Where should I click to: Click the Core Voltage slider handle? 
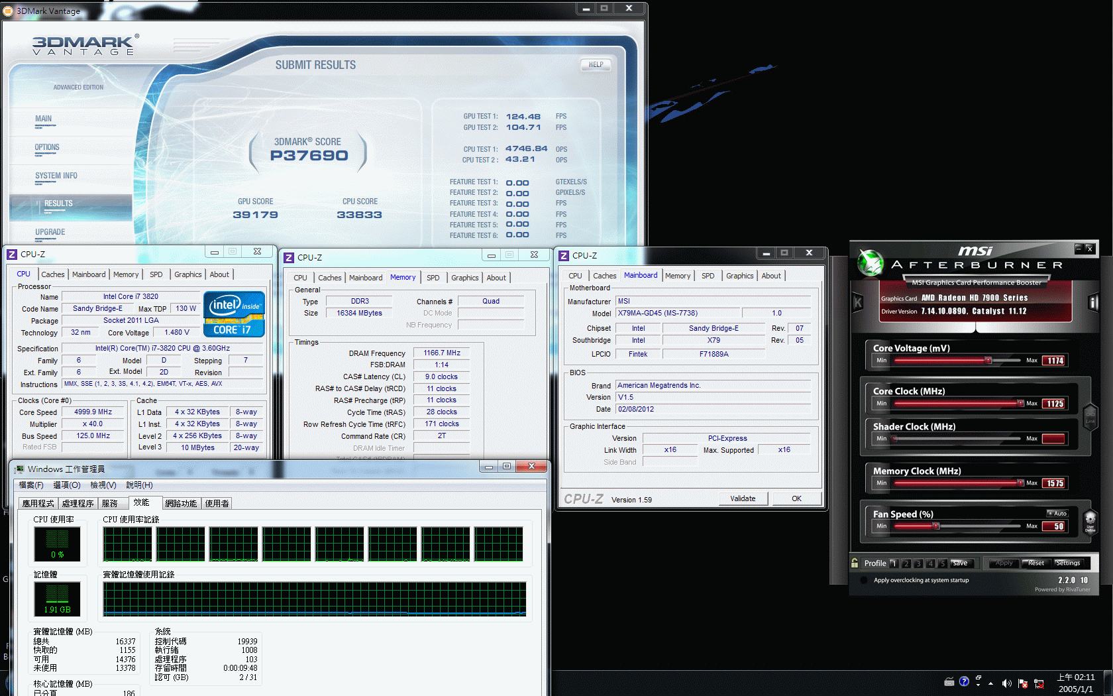988,361
